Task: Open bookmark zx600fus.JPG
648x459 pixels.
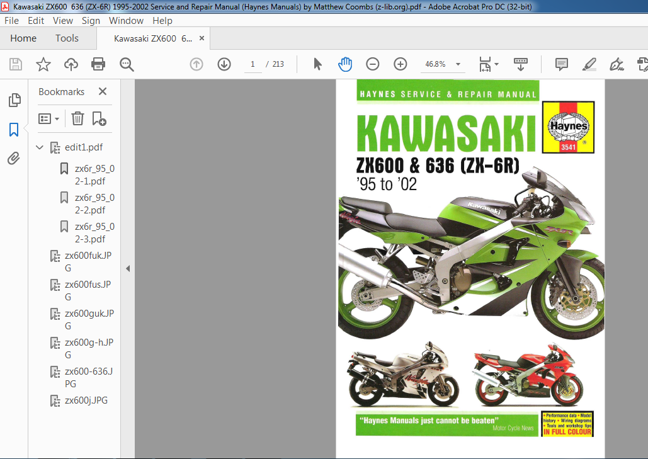Action: [x=88, y=290]
